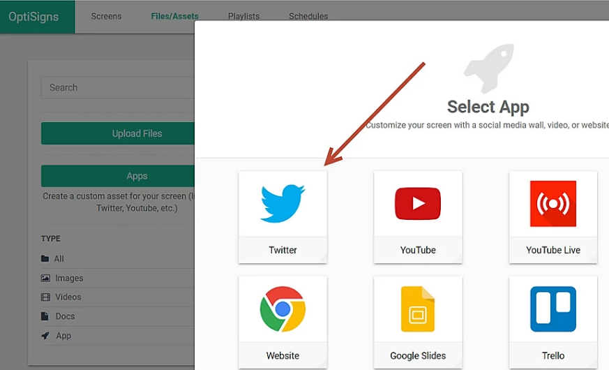The image size is (609, 370).
Task: Click the folder icon next to All
Action: [x=45, y=258]
